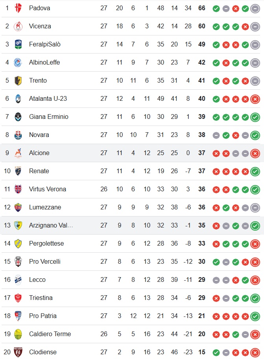
Task: Click Padova's first green win form icon
Action: (x=216, y=9)
